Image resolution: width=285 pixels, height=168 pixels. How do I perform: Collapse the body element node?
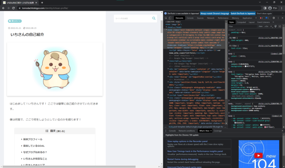[166, 30]
